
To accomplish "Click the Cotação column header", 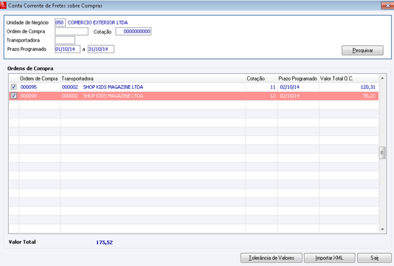I will [262, 78].
